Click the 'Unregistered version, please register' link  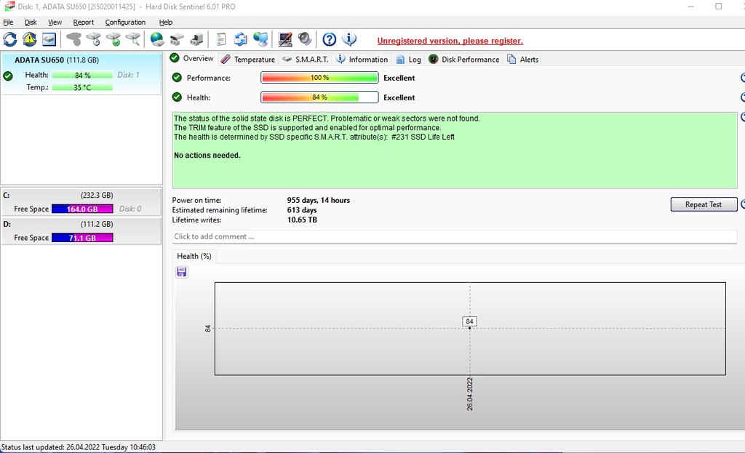tap(450, 41)
